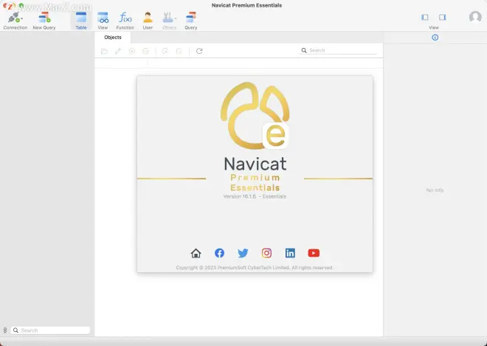487x346 pixels.
Task: Toggle the left navigation pane view button
Action: [425, 17]
